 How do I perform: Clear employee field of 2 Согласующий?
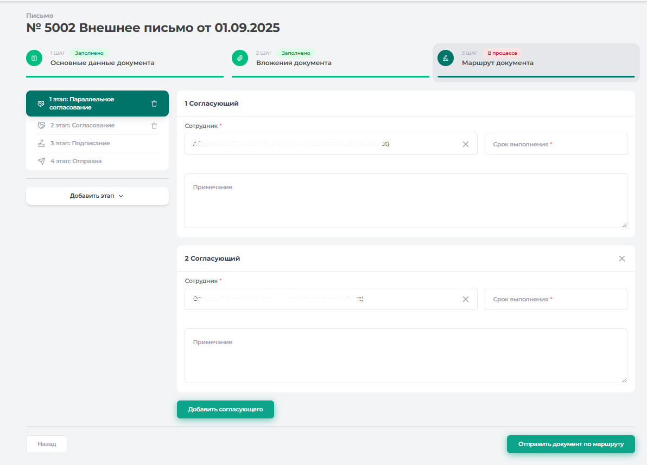[465, 299]
